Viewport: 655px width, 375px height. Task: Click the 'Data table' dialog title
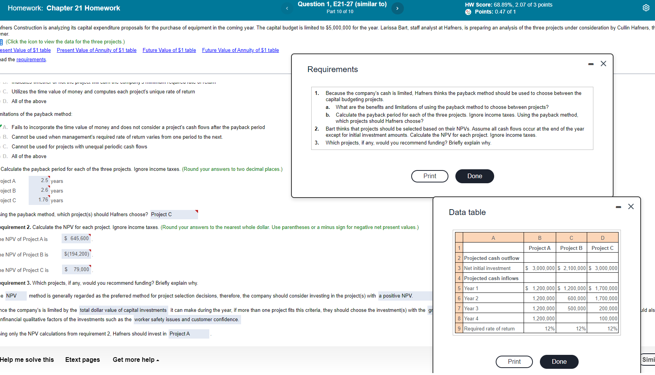tap(467, 212)
